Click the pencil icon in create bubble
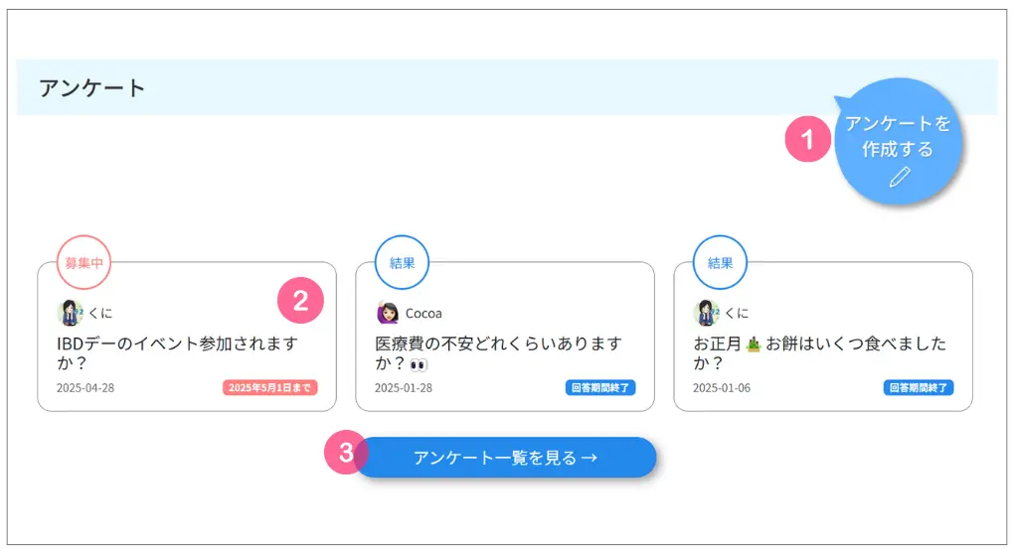The width and height of the screenshot is (1012, 549). pyautogui.click(x=900, y=177)
